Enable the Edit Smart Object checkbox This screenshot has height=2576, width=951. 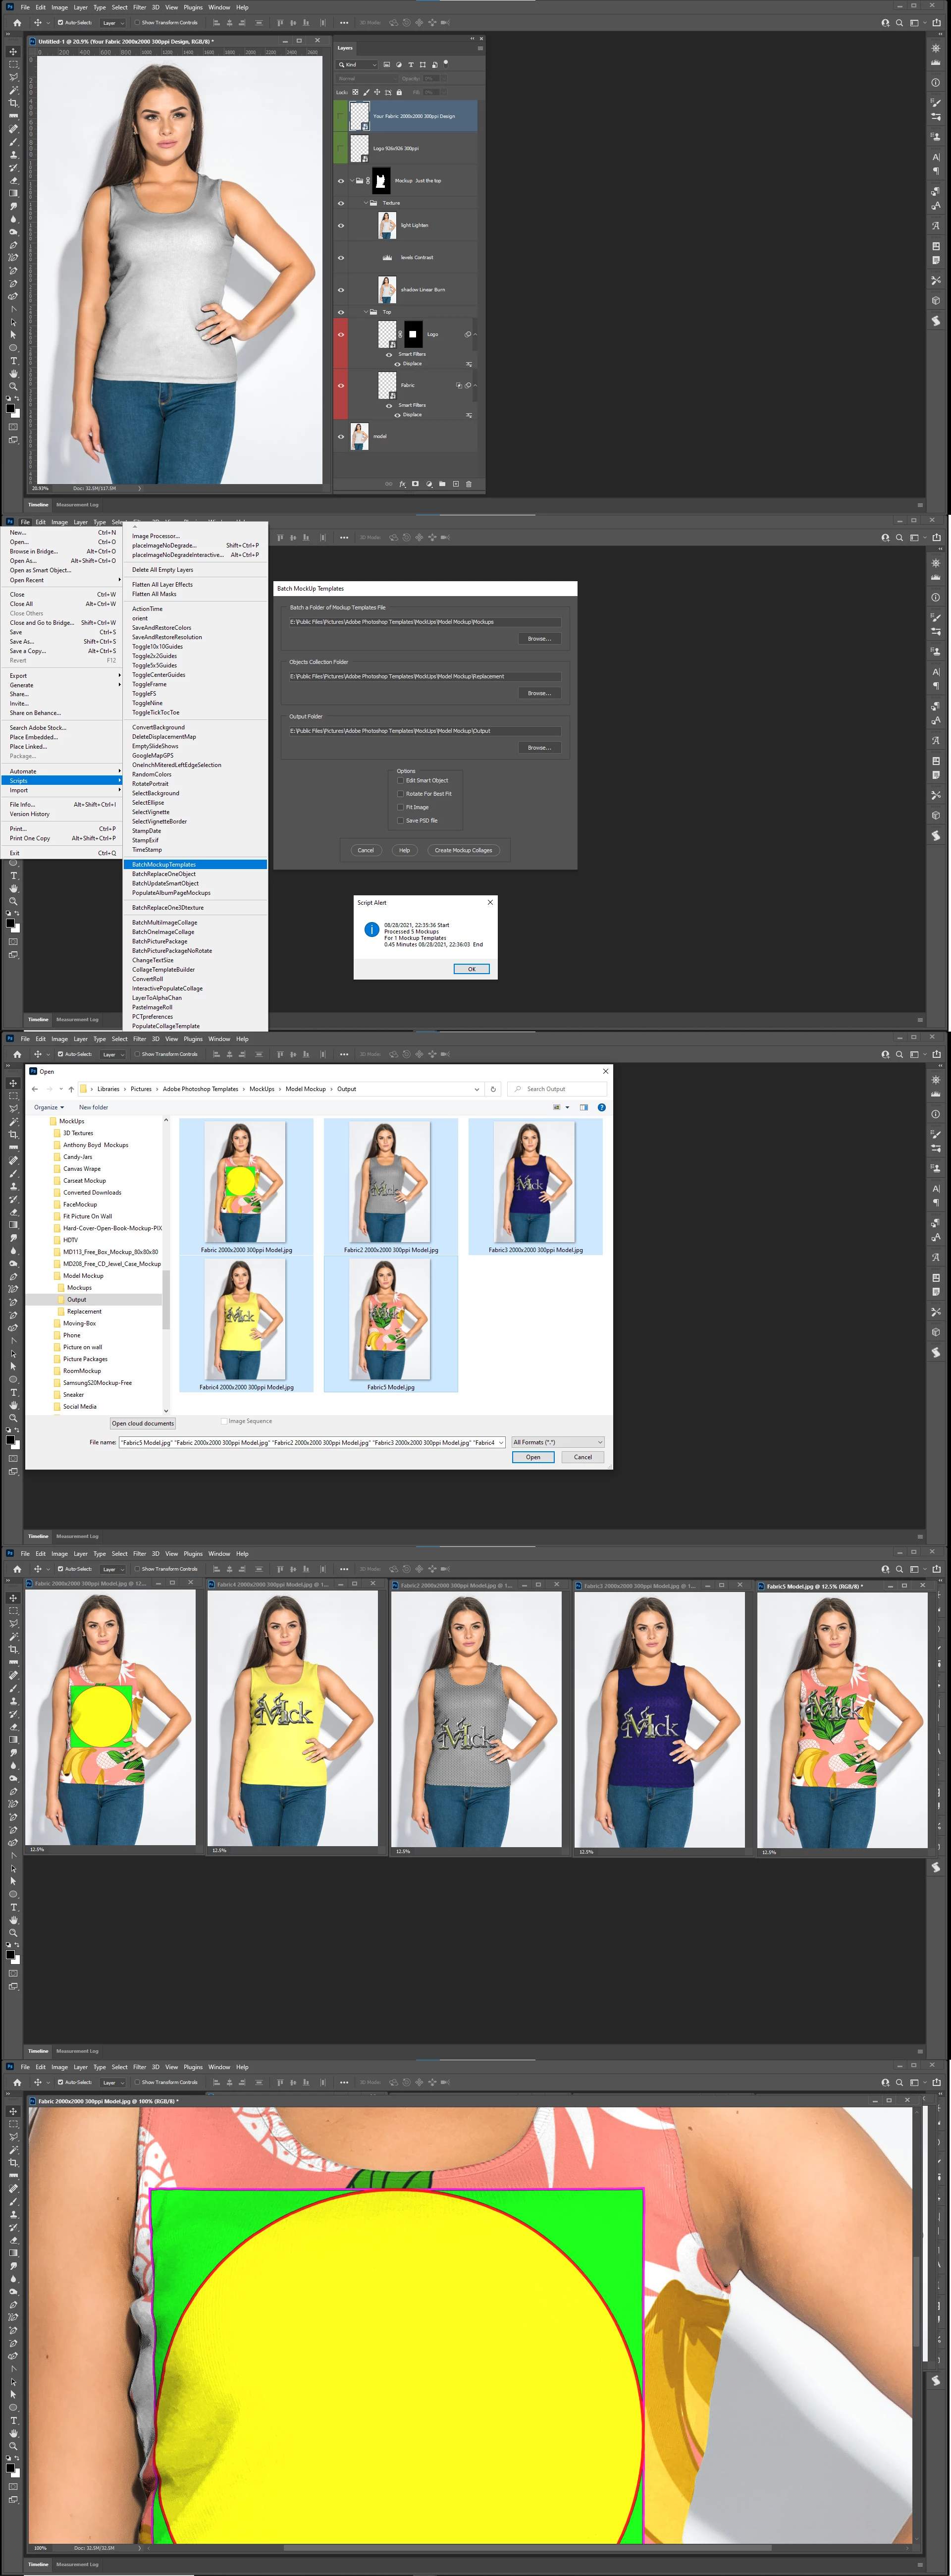click(x=401, y=780)
